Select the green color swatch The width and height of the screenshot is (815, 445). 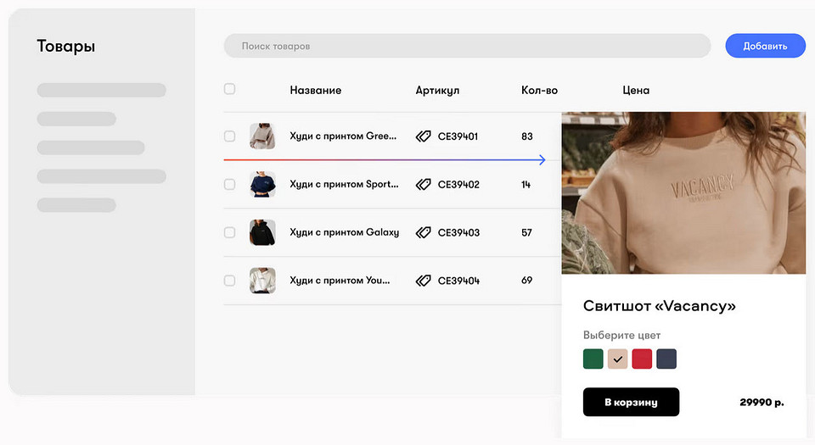point(593,359)
